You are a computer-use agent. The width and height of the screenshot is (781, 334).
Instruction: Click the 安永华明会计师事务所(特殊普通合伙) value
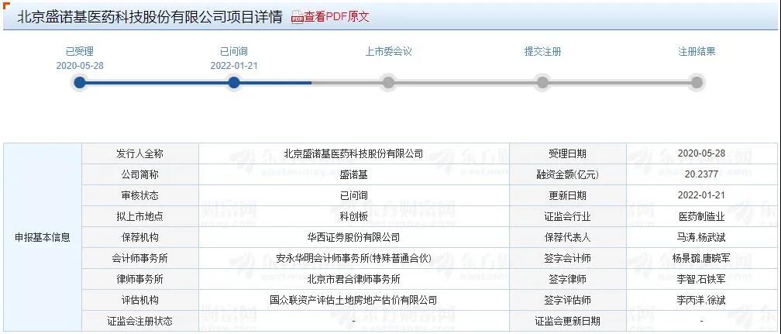point(353,258)
